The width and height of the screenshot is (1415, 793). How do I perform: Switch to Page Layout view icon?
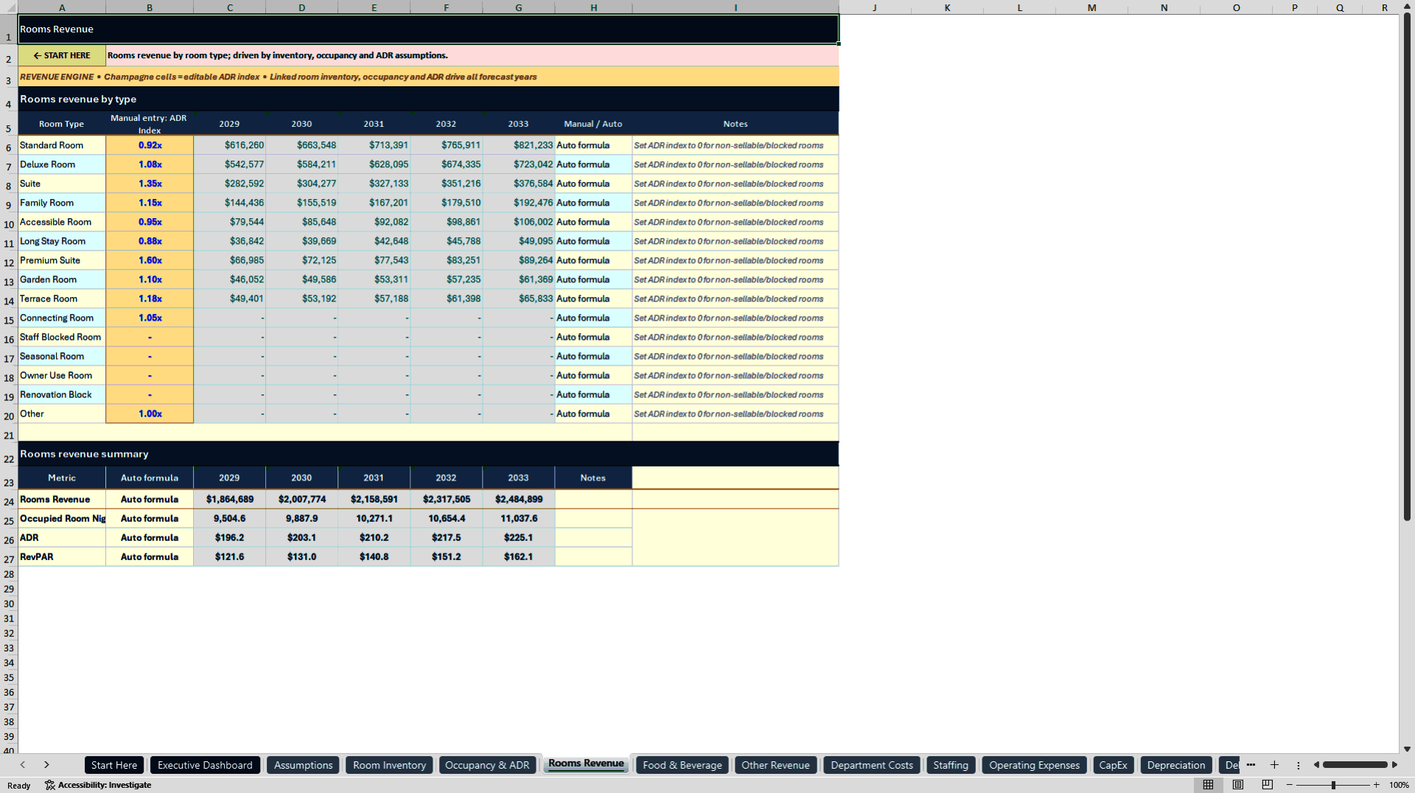pyautogui.click(x=1238, y=785)
